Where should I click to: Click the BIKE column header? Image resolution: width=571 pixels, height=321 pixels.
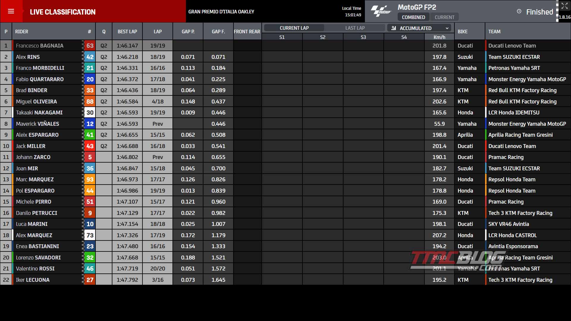pyautogui.click(x=462, y=32)
